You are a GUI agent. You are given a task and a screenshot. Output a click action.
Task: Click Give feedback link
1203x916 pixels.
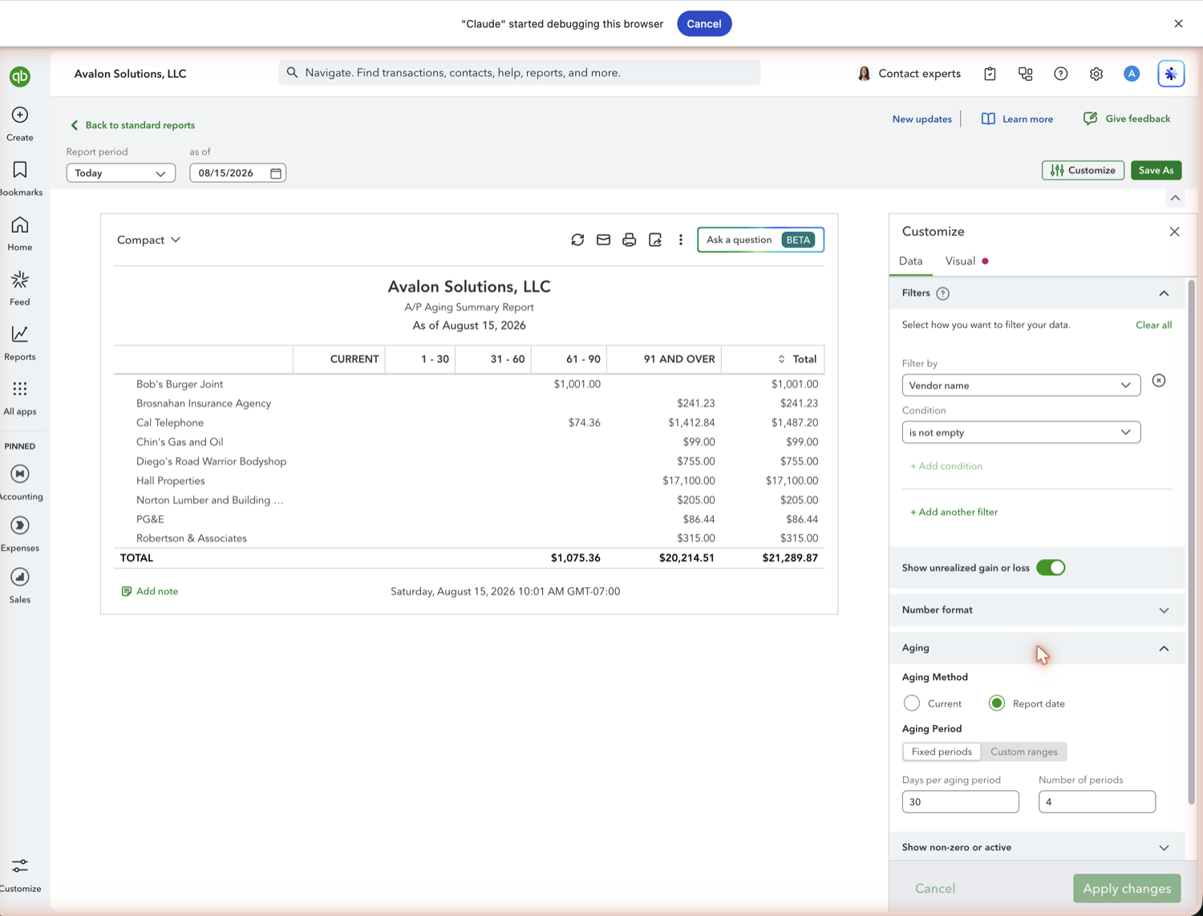tap(1127, 119)
